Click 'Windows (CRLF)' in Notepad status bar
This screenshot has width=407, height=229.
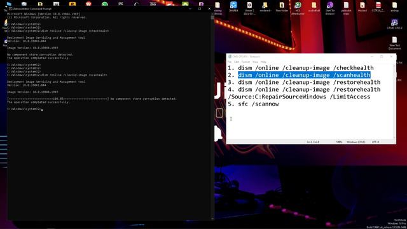point(356,142)
